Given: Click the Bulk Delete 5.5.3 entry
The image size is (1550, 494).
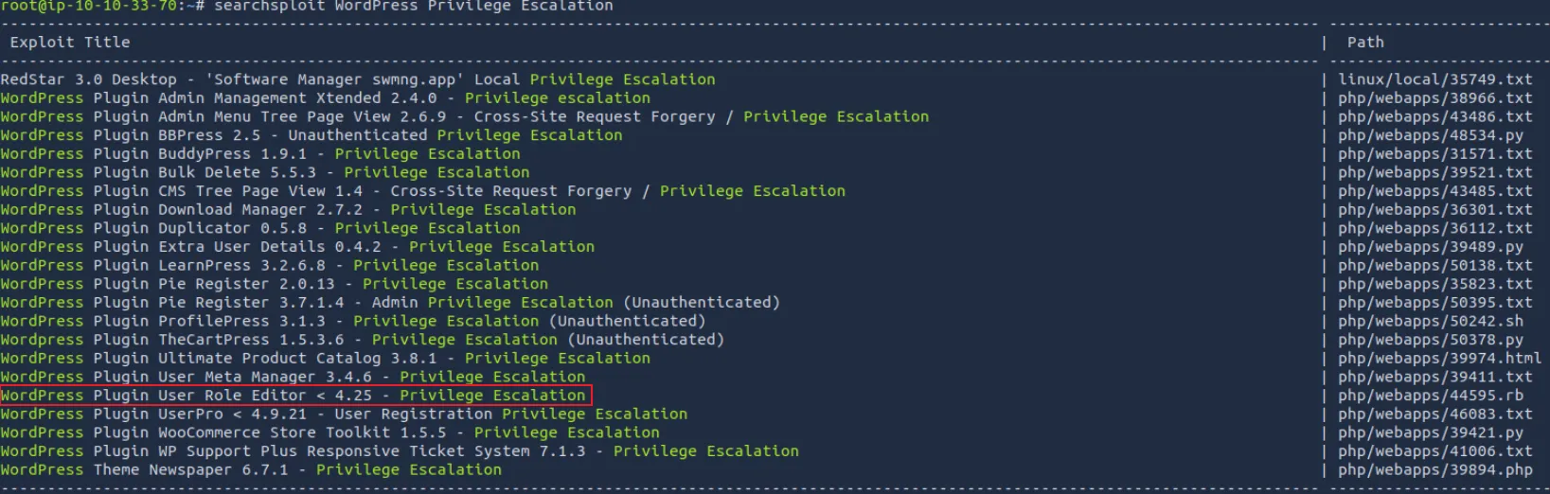Looking at the screenshot, I should coord(265,172).
